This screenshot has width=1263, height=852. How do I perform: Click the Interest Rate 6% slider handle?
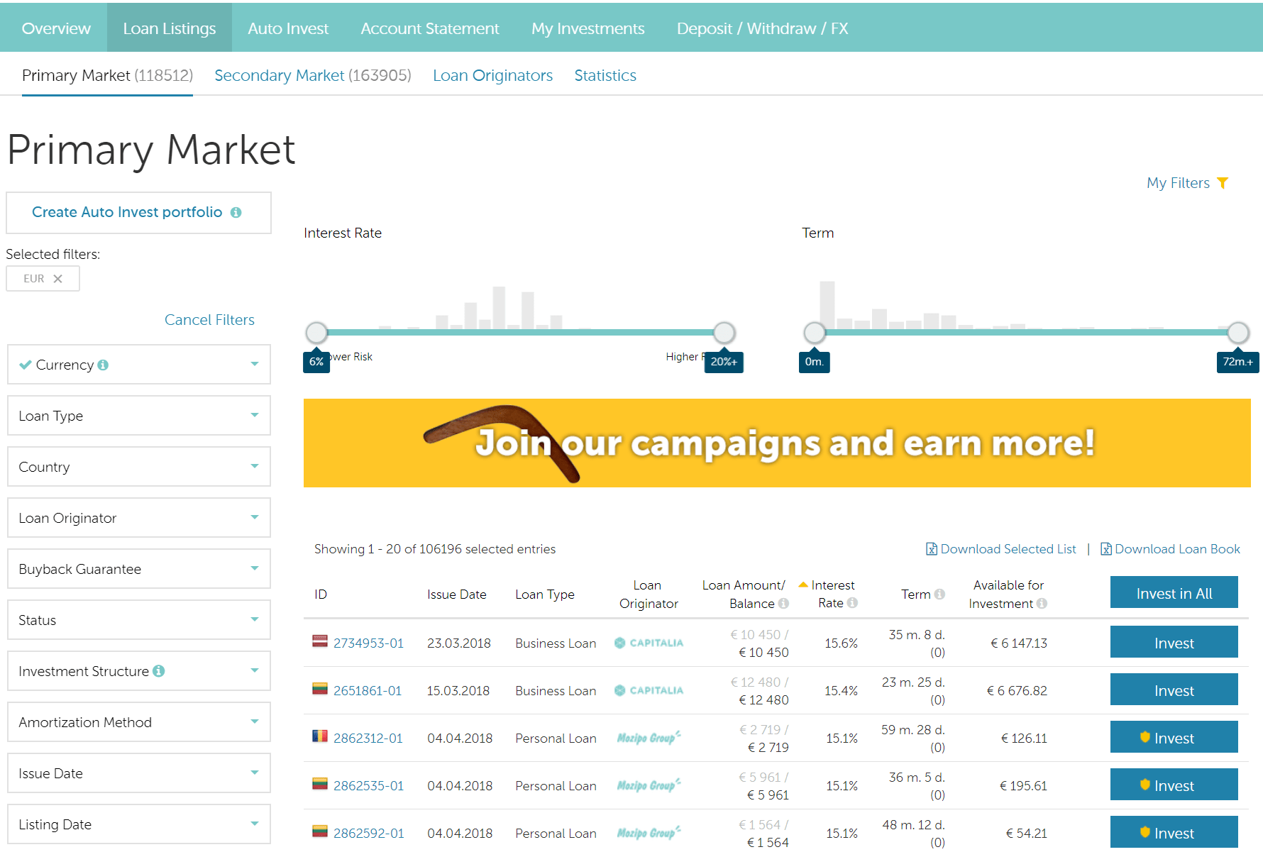[316, 332]
